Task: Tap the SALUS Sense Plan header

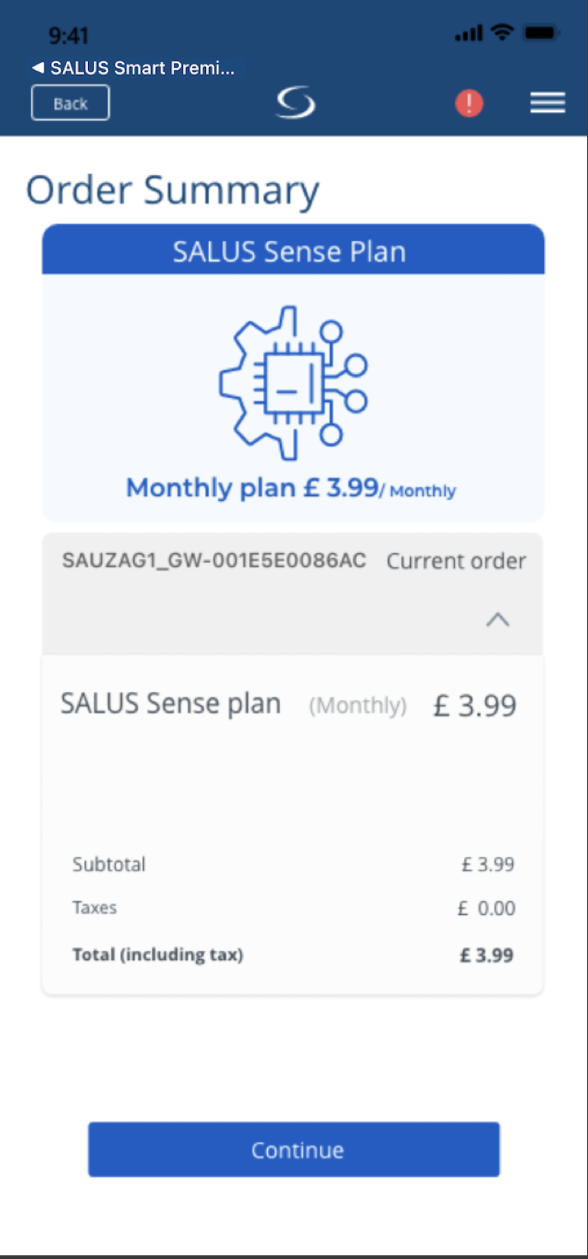Action: (293, 250)
